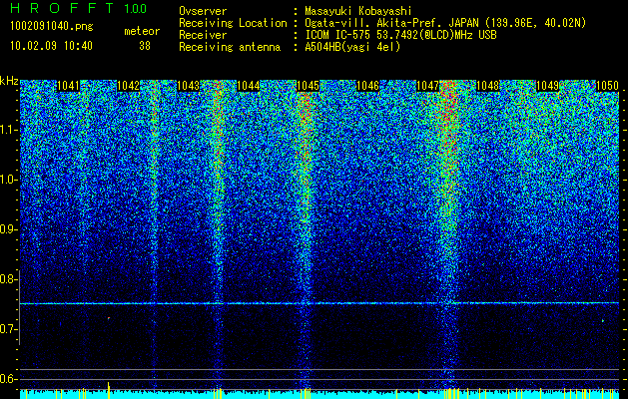Click the 0.7 kHz axis tick label
The width and height of the screenshot is (628, 399).
[8, 329]
